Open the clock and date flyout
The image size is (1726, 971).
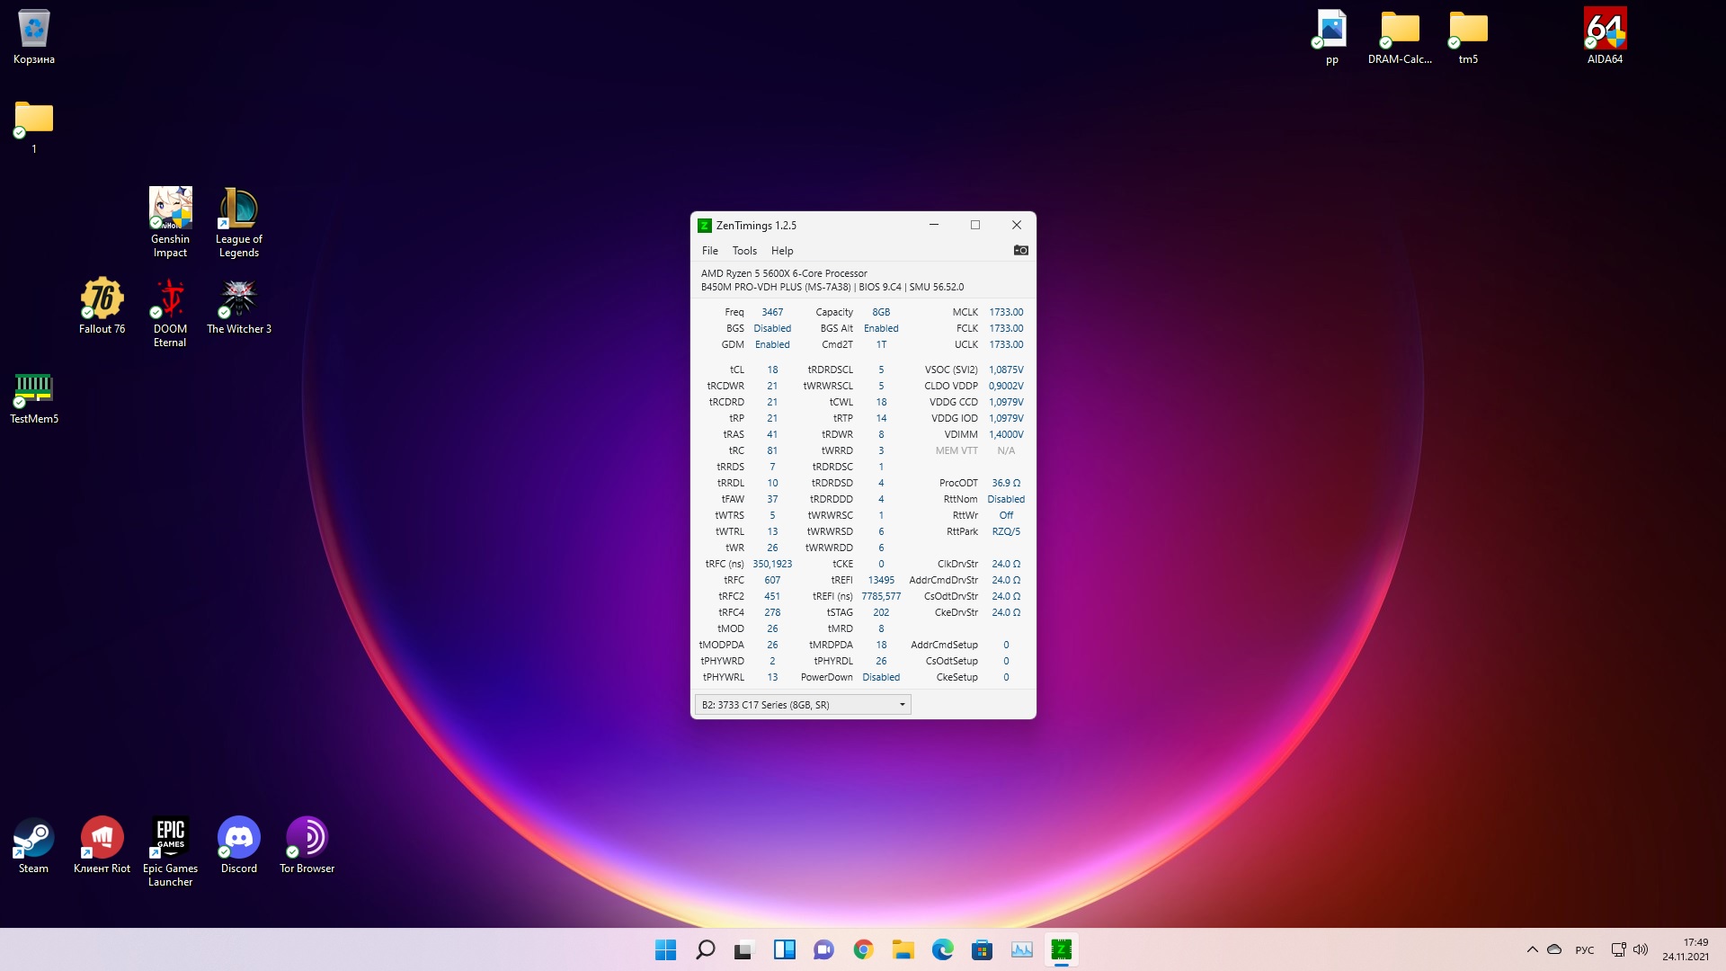pos(1685,949)
